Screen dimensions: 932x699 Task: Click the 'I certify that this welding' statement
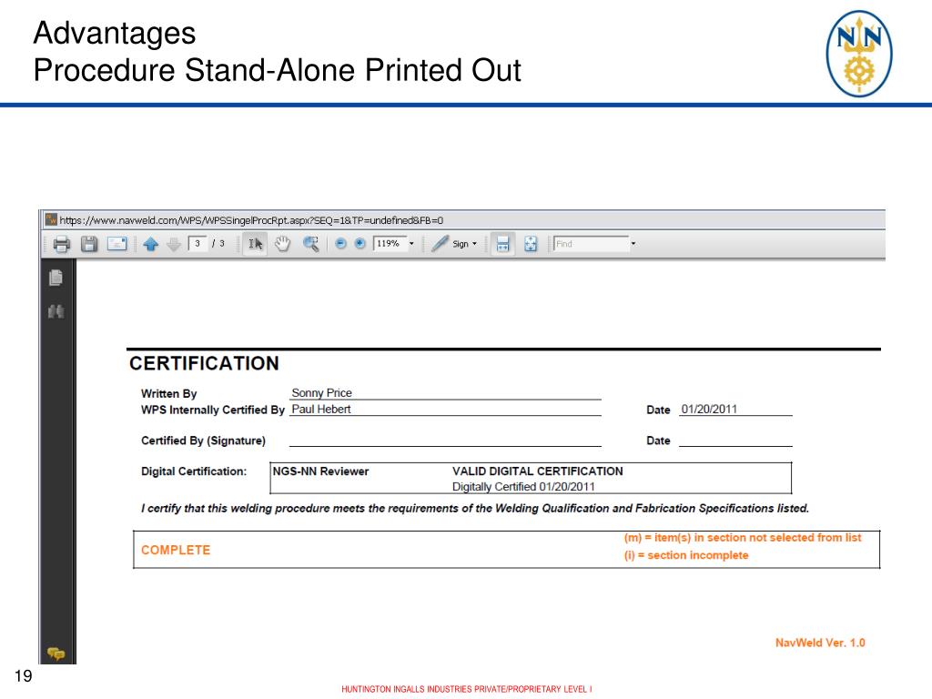[x=475, y=508]
